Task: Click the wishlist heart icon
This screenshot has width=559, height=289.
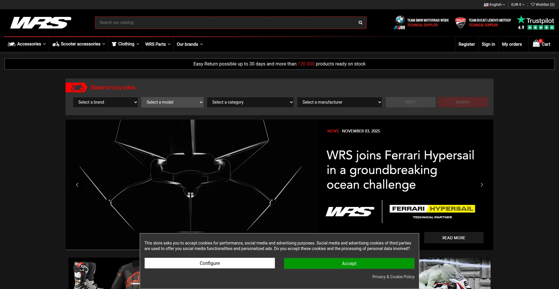Action: coord(533,4)
